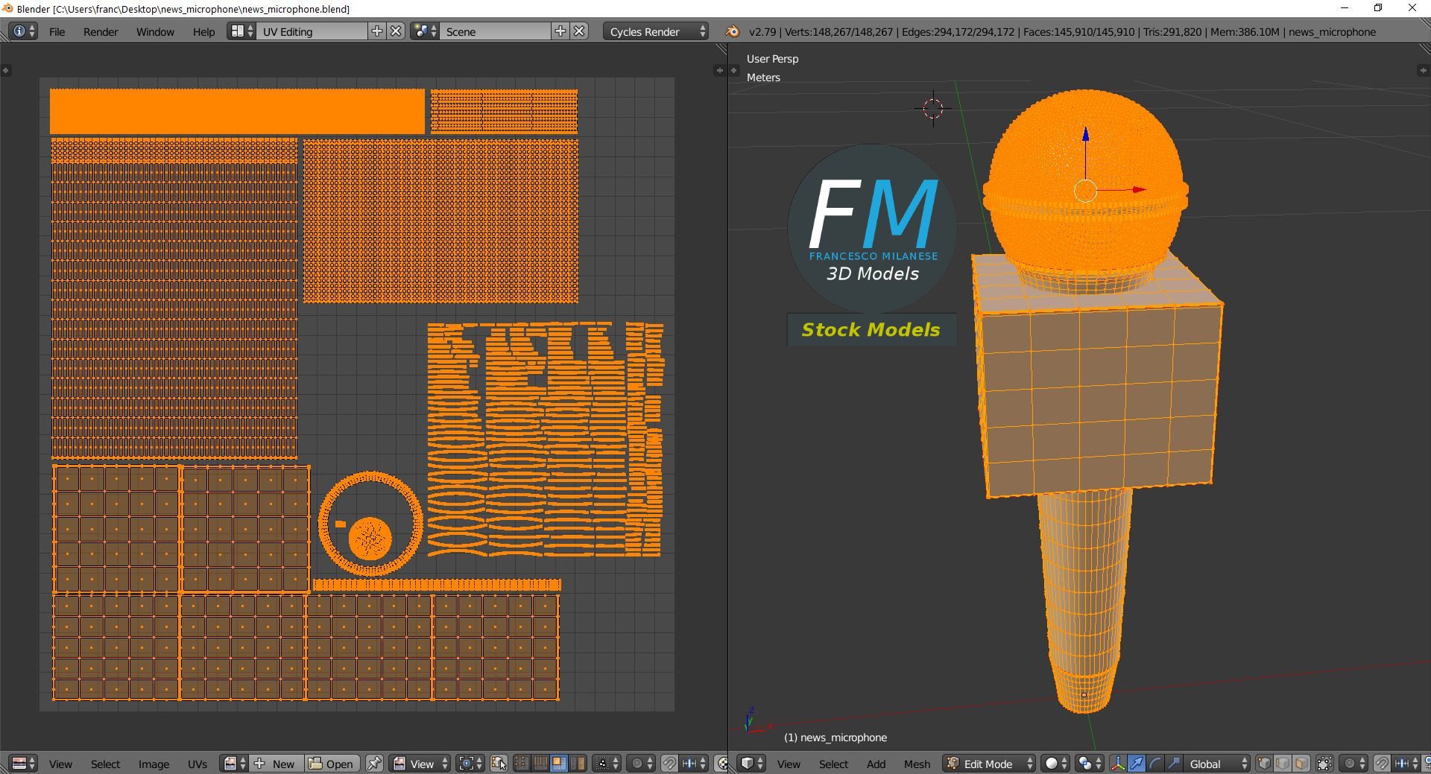
Task: Open the scene browser icon
Action: tap(425, 31)
